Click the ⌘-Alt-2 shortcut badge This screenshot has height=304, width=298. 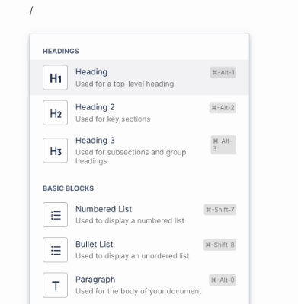click(x=223, y=108)
